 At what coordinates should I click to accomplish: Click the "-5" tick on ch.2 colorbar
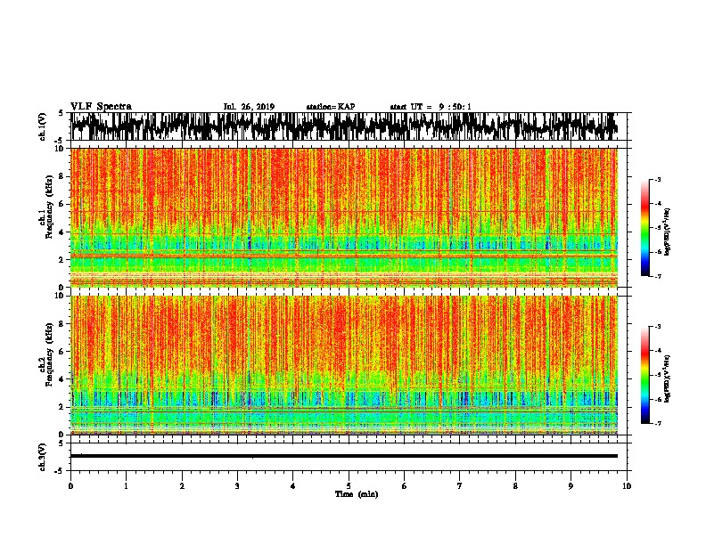coord(658,375)
